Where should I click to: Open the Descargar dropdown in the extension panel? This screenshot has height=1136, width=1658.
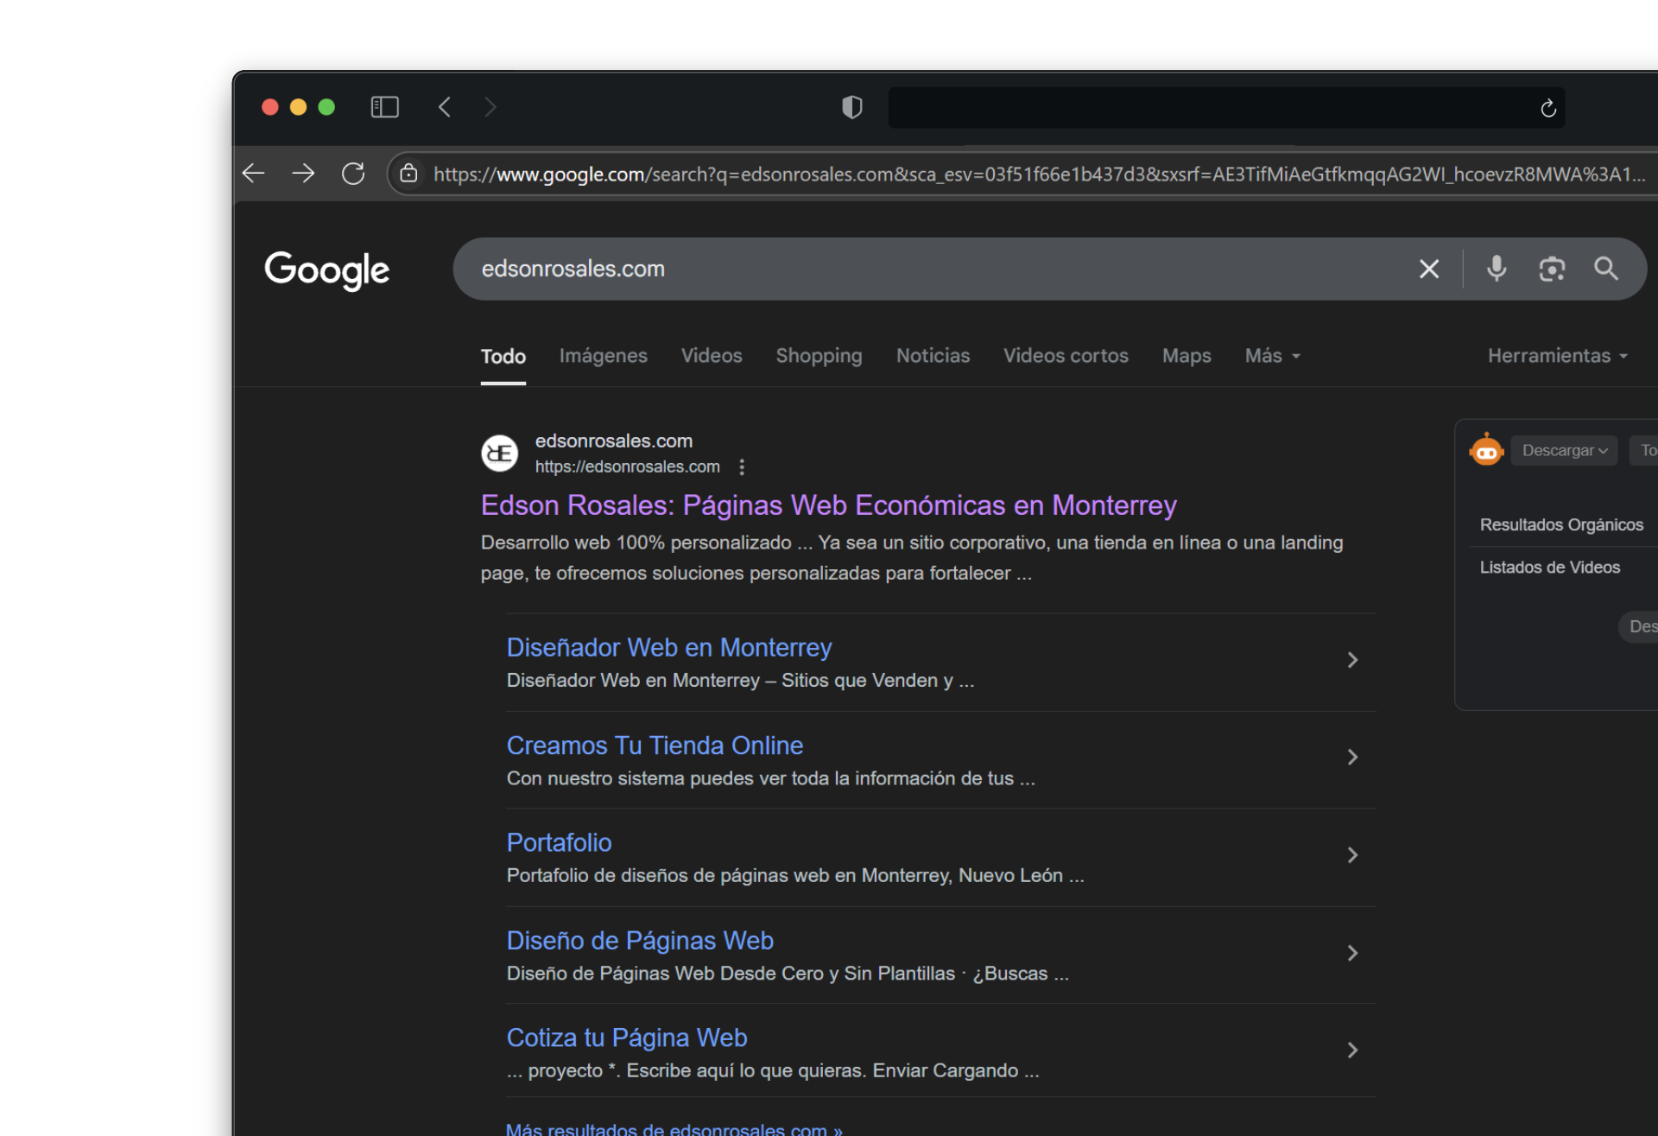pyautogui.click(x=1564, y=450)
